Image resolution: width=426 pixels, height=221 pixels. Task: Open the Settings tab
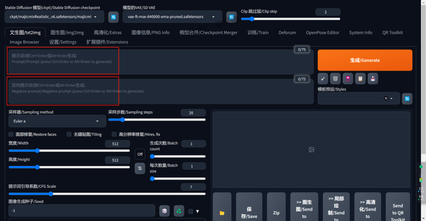tap(63, 42)
